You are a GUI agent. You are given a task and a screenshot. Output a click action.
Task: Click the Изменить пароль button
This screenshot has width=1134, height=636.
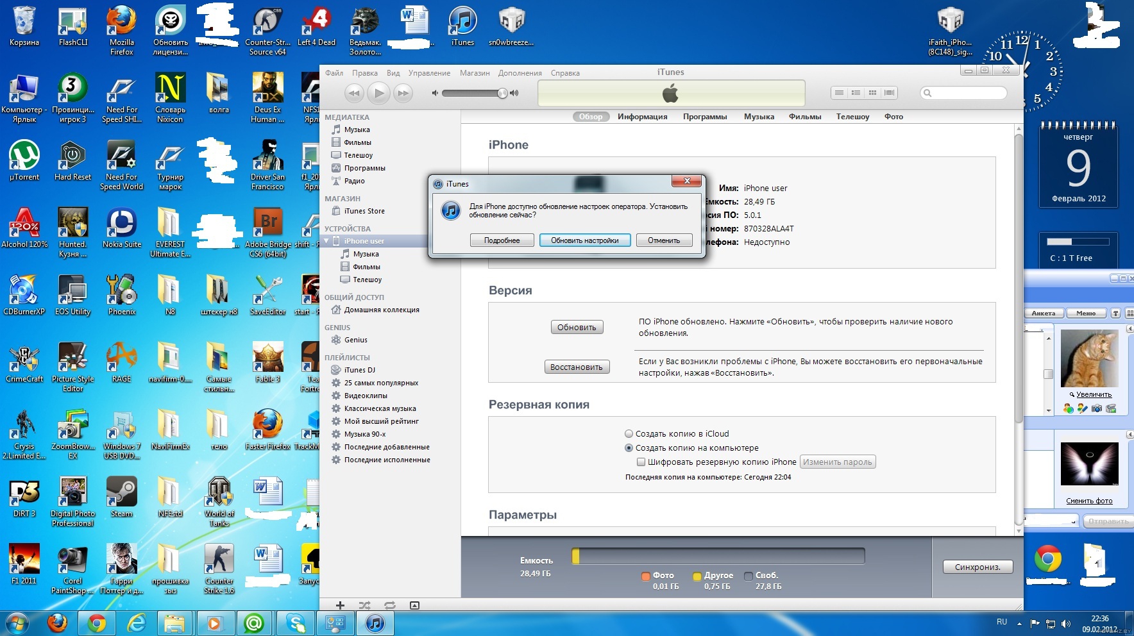coord(838,462)
